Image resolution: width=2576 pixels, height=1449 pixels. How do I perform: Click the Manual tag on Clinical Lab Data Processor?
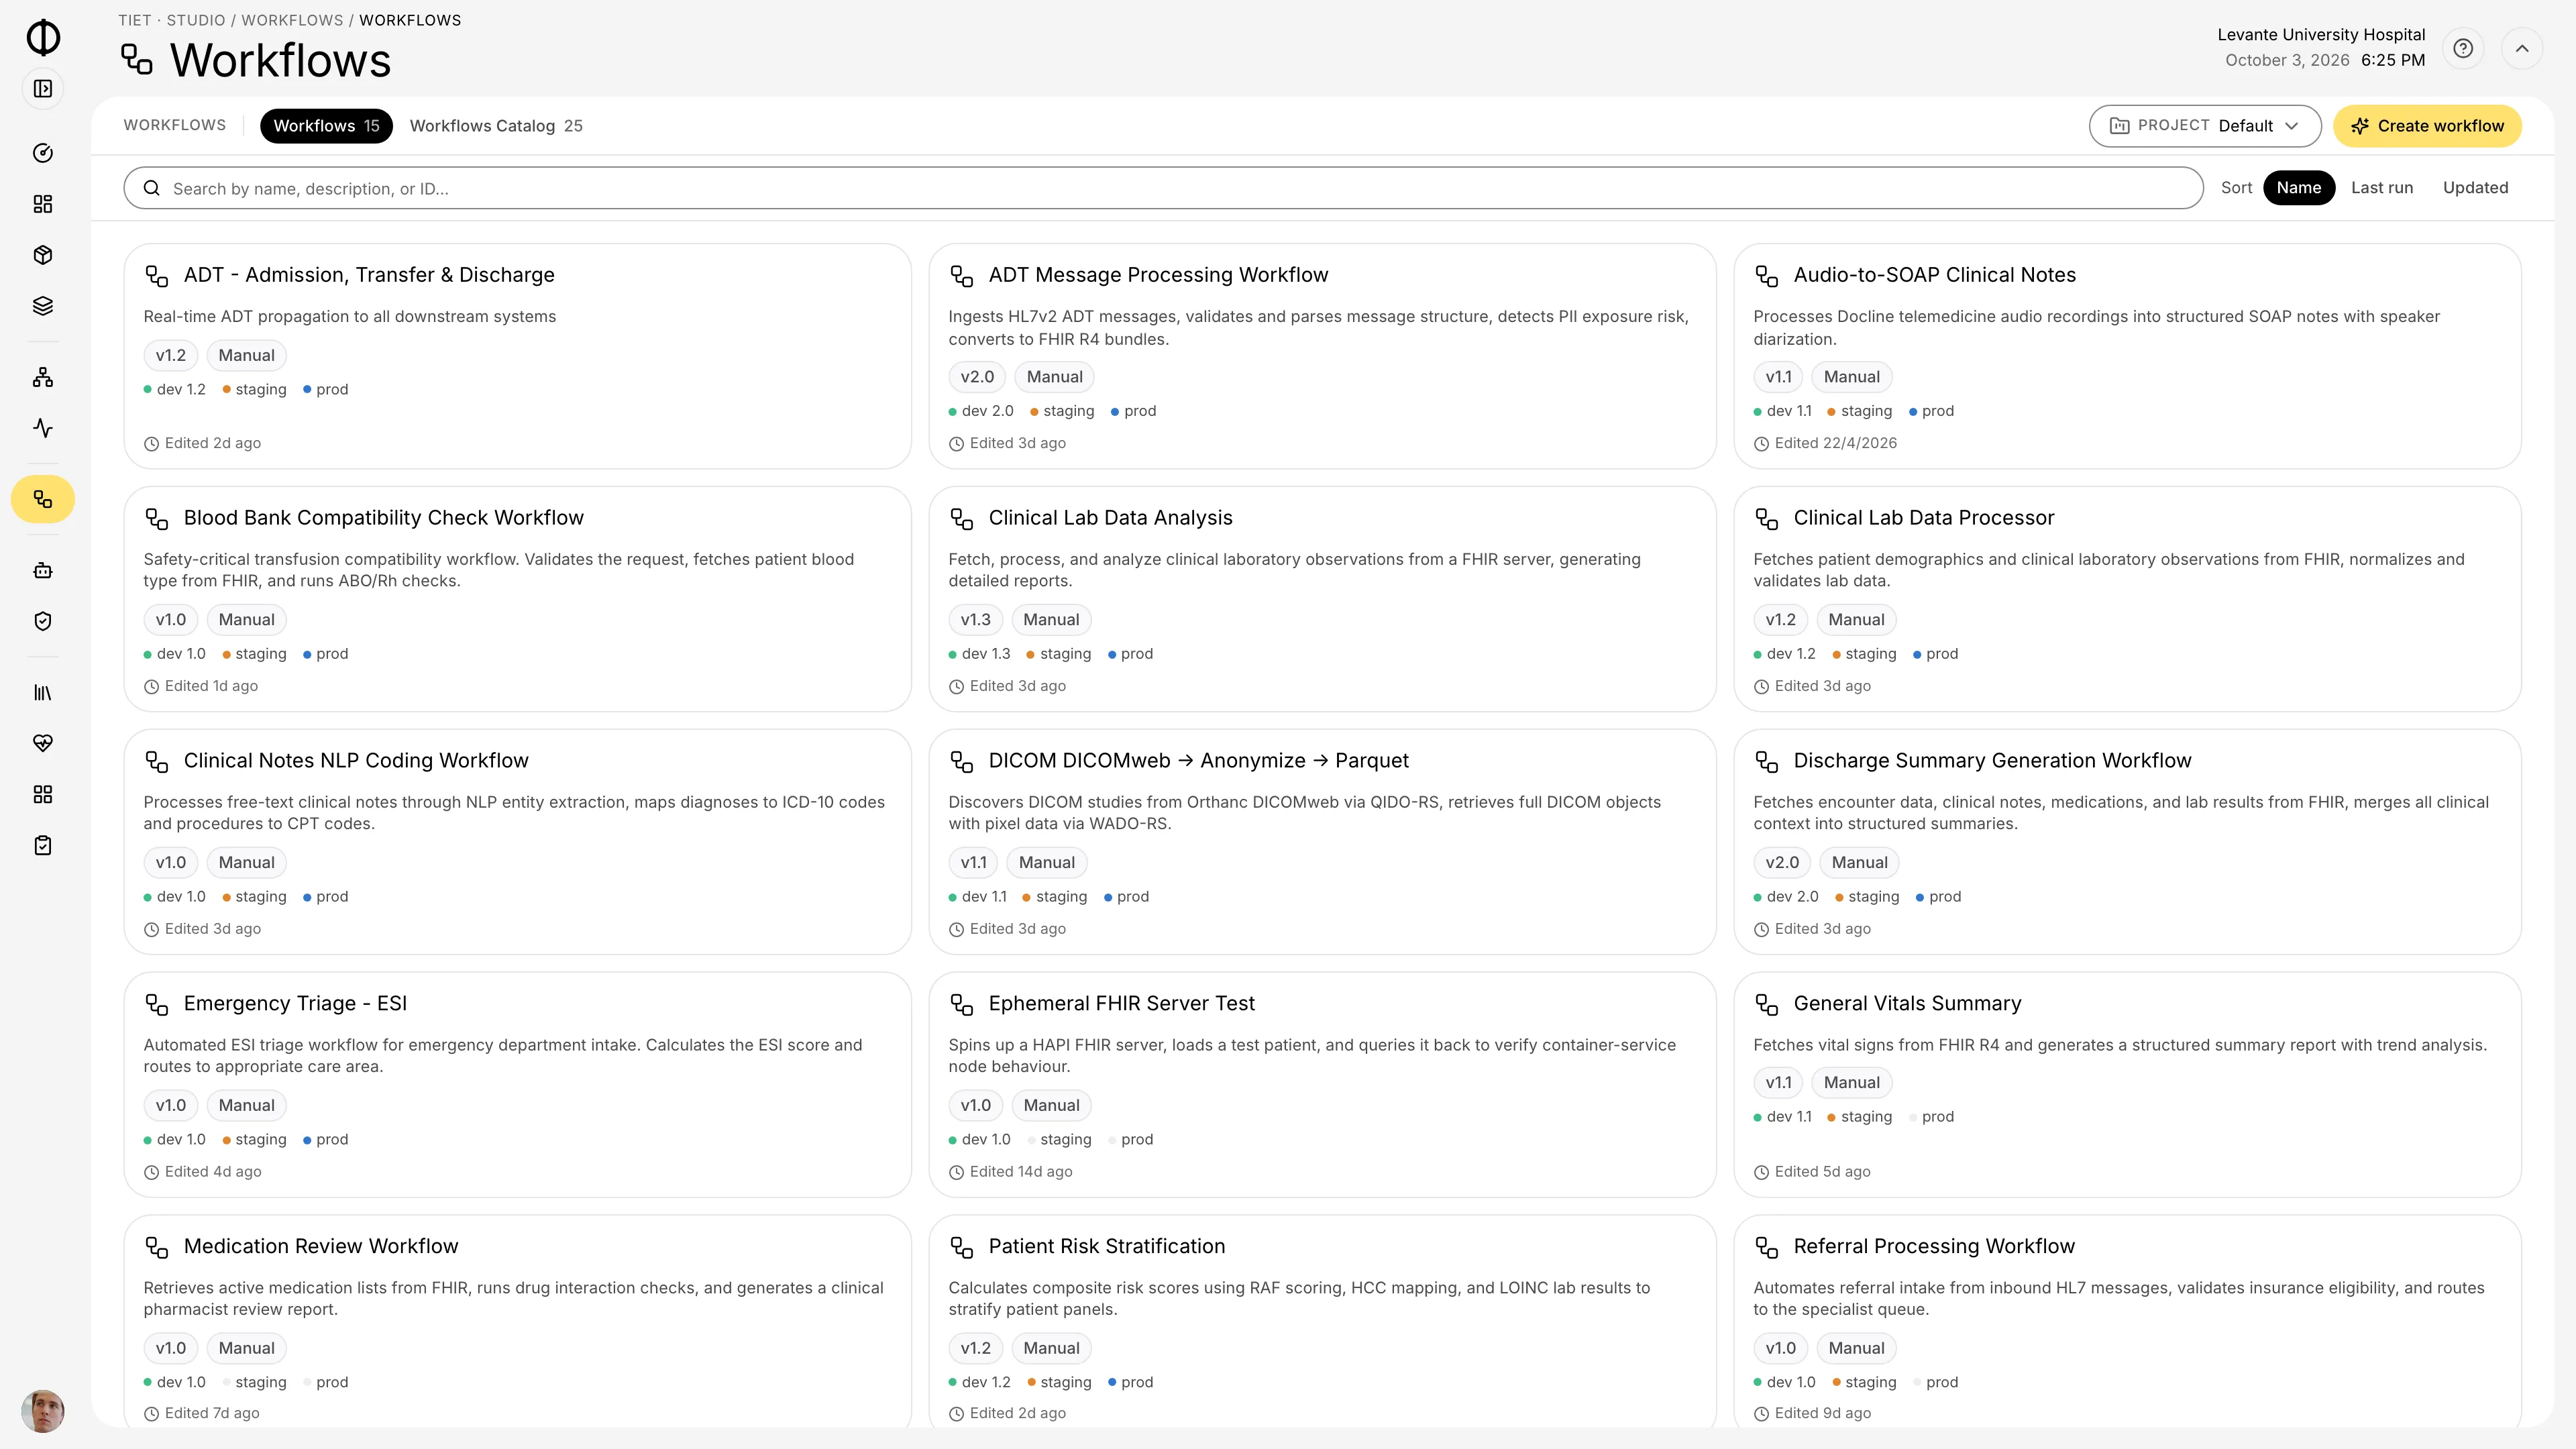click(1856, 620)
